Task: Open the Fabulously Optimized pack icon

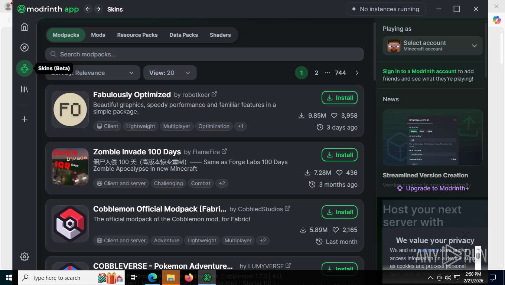Action: pyautogui.click(x=70, y=109)
